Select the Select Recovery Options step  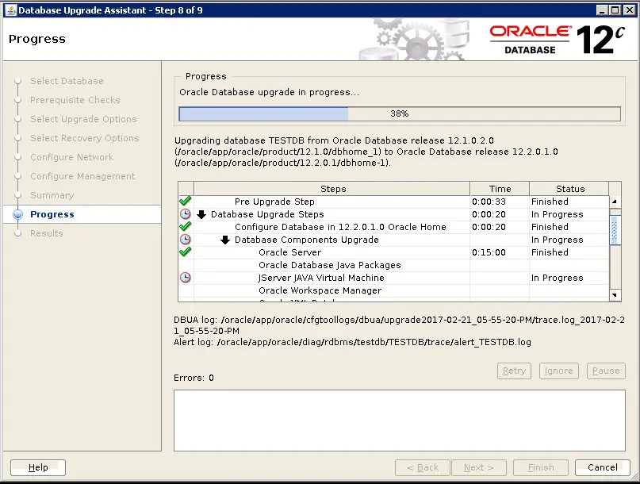point(85,138)
